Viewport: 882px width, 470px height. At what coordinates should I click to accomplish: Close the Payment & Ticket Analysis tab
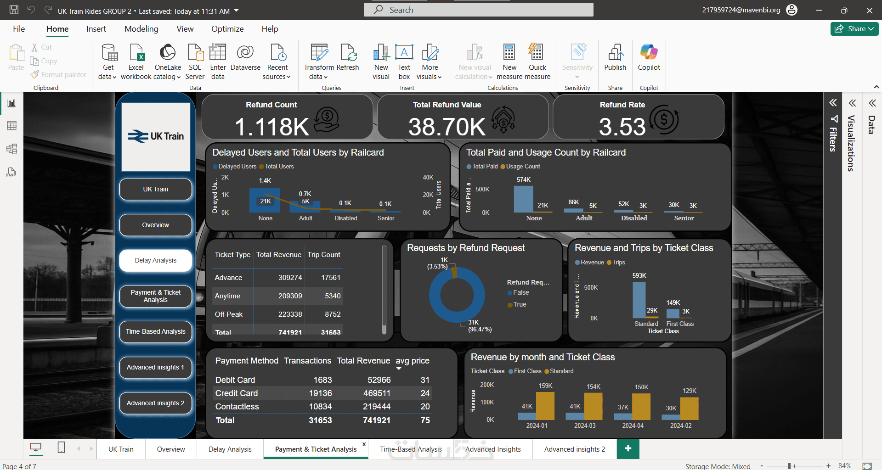pyautogui.click(x=364, y=444)
